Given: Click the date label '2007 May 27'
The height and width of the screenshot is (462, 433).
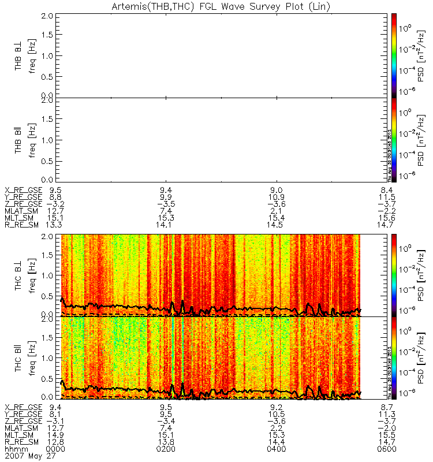Looking at the screenshot, I should (31, 456).
